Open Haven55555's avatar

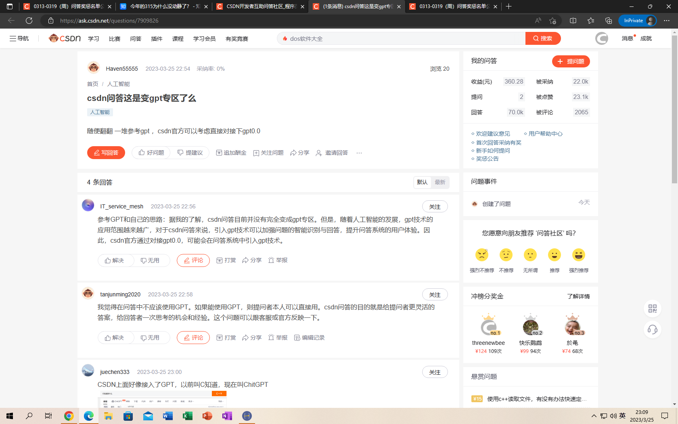pyautogui.click(x=94, y=68)
